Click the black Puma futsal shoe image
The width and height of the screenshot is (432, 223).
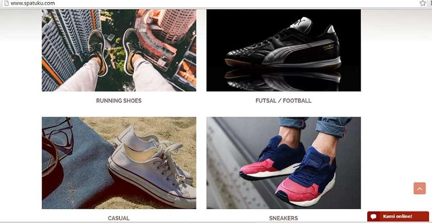coord(283,50)
